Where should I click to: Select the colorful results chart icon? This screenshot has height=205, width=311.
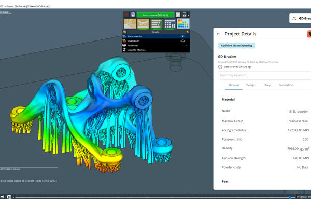point(183,23)
